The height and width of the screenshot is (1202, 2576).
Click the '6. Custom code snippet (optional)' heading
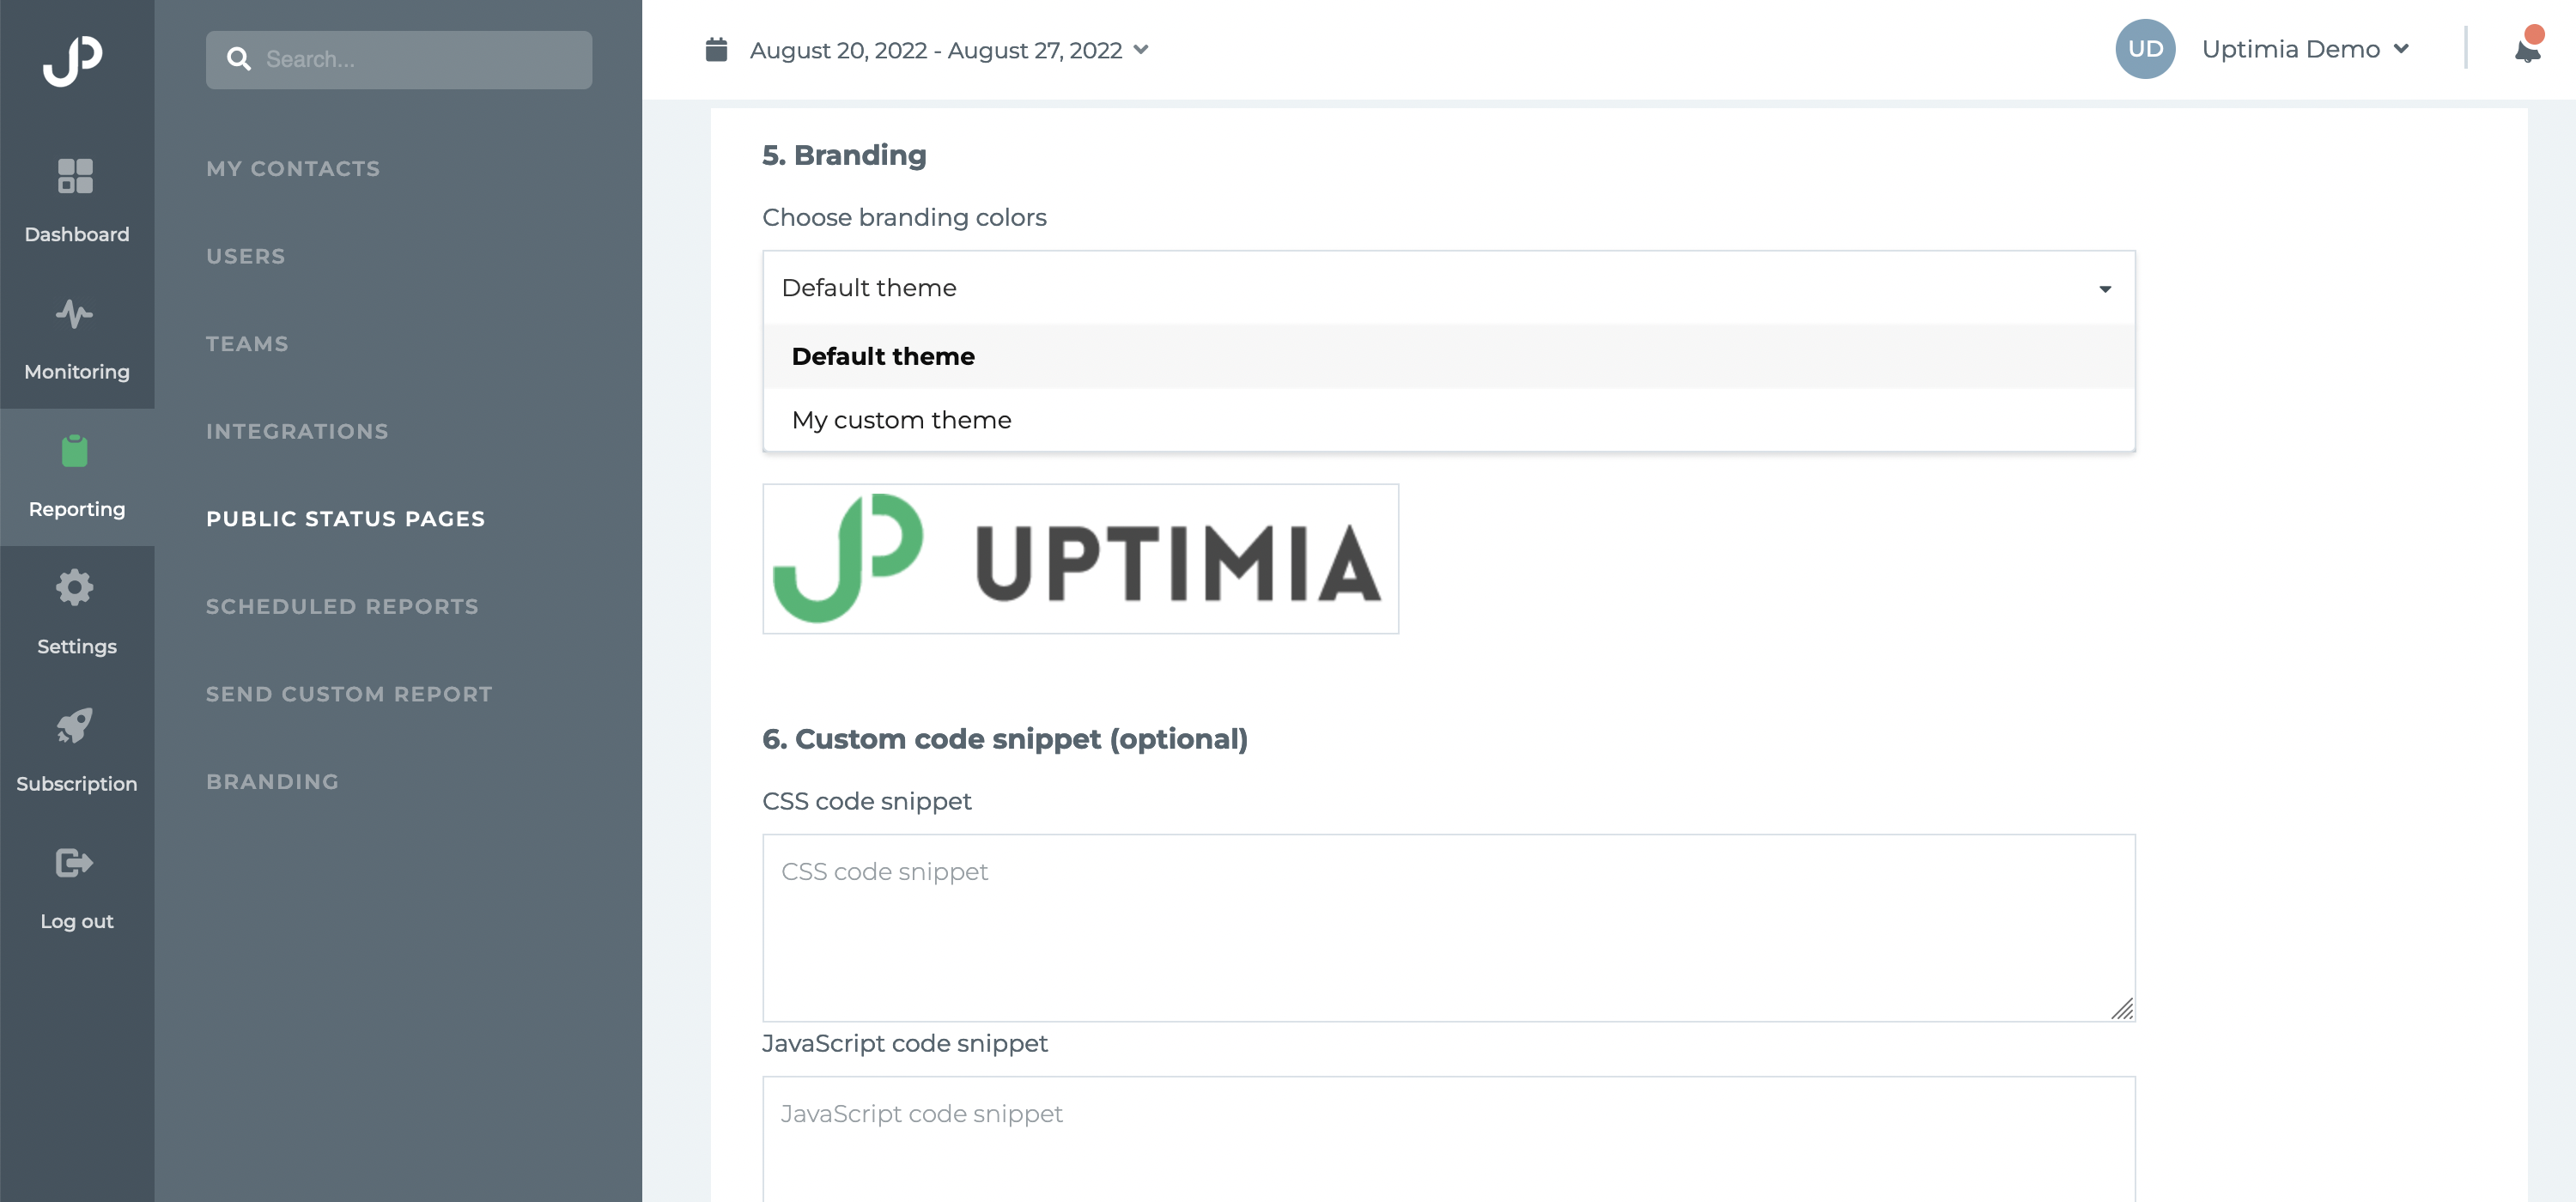(x=1005, y=739)
